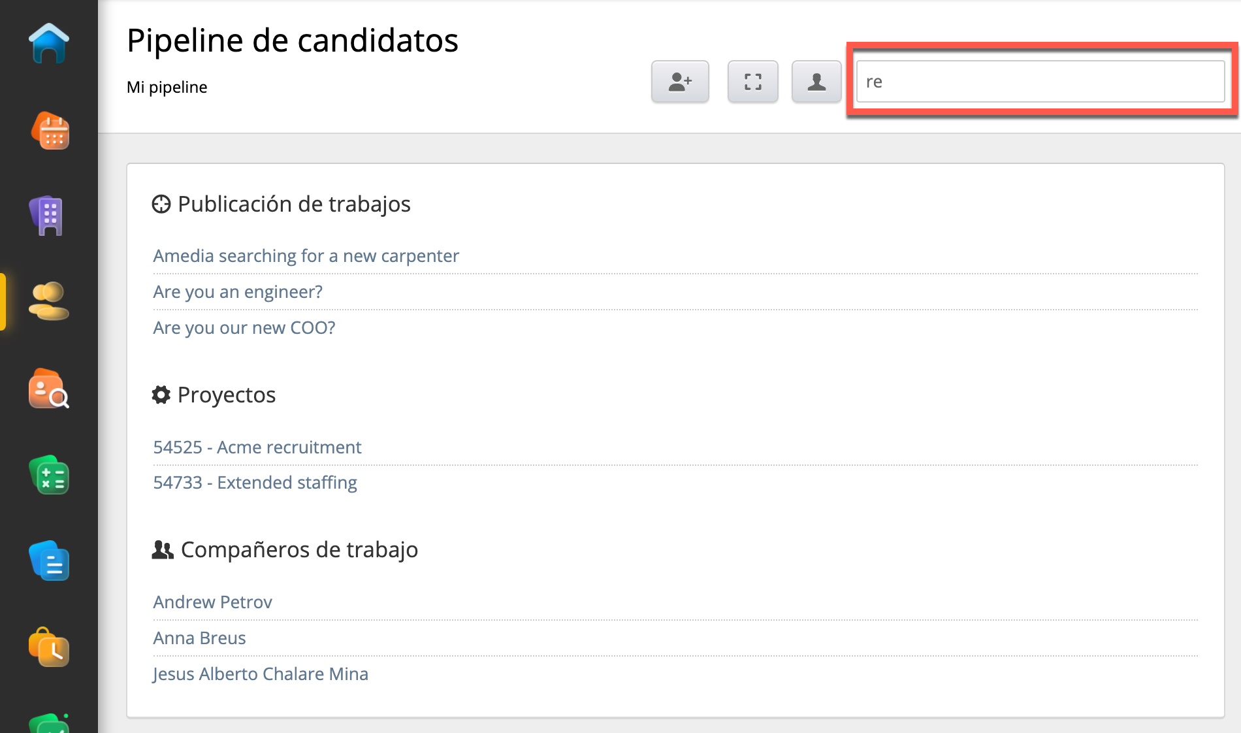Select project 54525 - Acme recruitment
The image size is (1241, 733).
pos(257,447)
